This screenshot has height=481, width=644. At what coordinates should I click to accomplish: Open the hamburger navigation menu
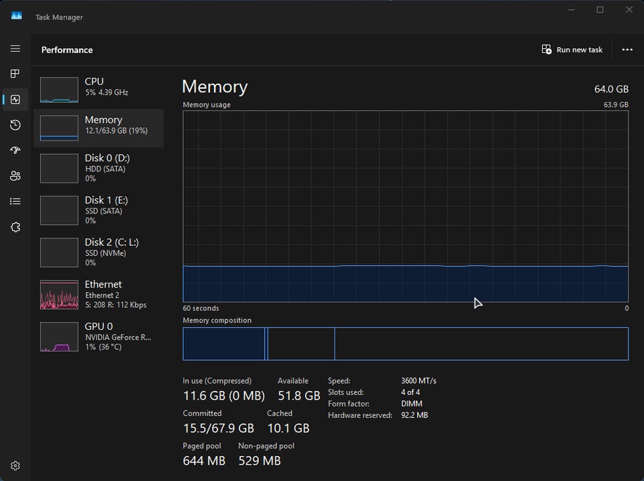click(x=15, y=49)
